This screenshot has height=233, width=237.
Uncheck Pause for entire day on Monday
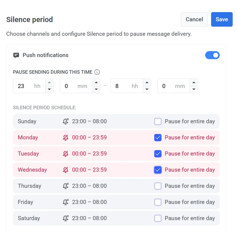coord(158,137)
